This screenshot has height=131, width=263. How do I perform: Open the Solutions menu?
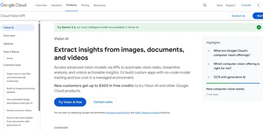pos(57,5)
